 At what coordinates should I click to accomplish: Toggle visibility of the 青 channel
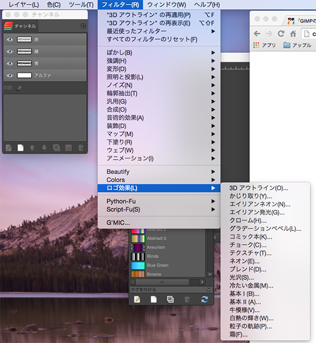point(9,63)
